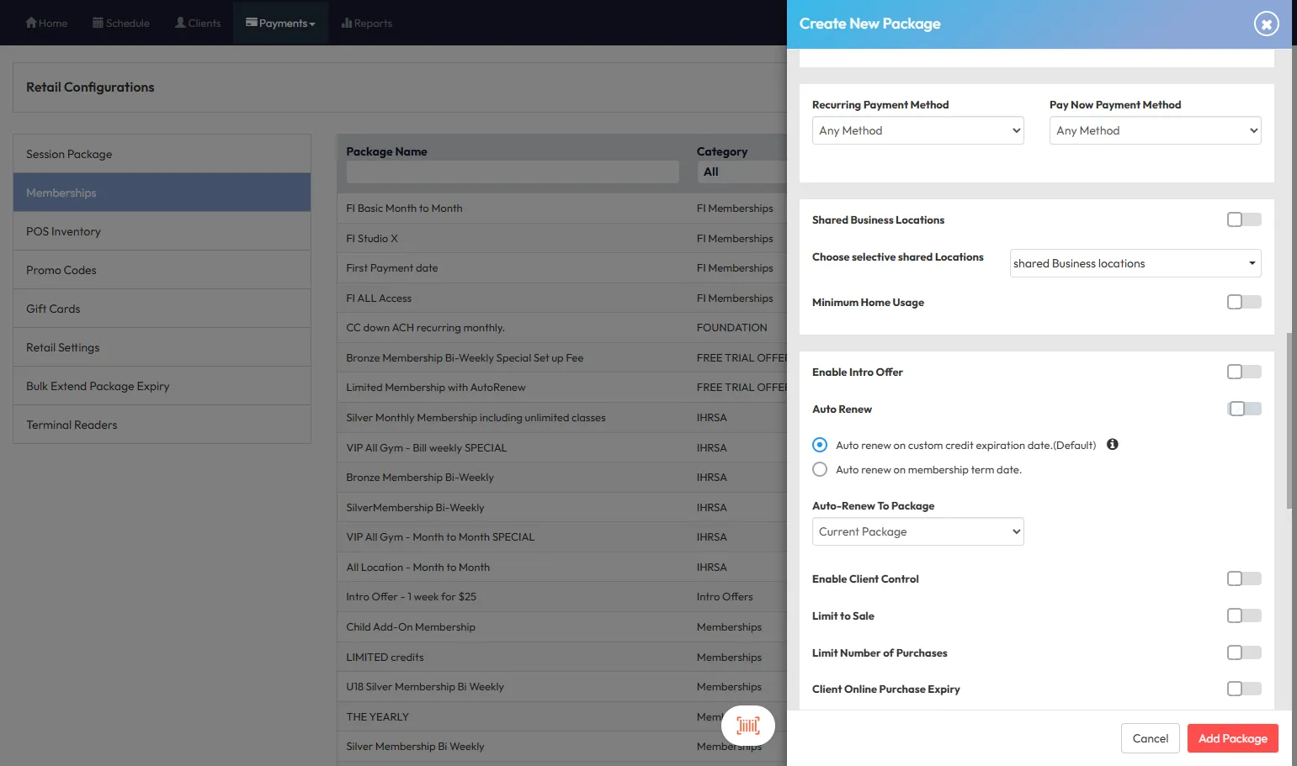
Task: Open the Payments menu
Action: coord(280,23)
